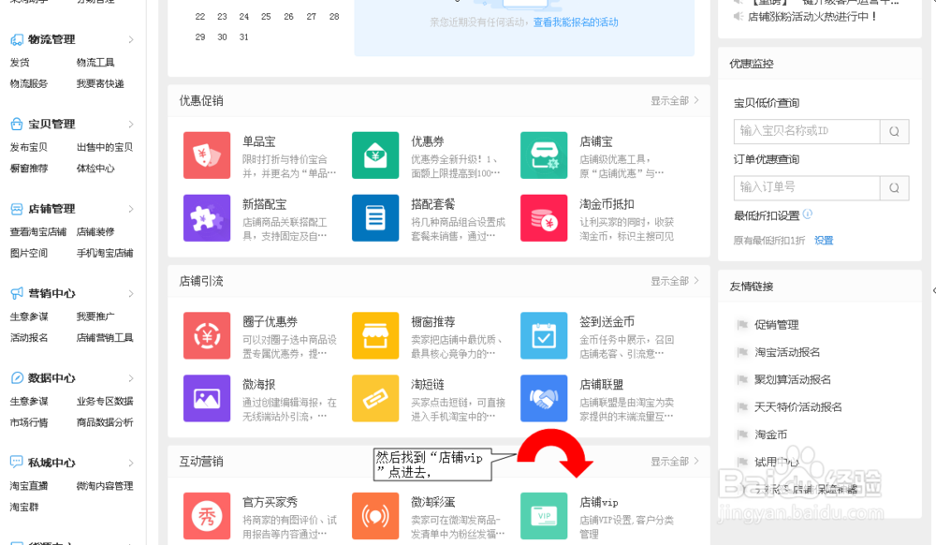Open the 签到送金币 calendar check icon

(544, 335)
